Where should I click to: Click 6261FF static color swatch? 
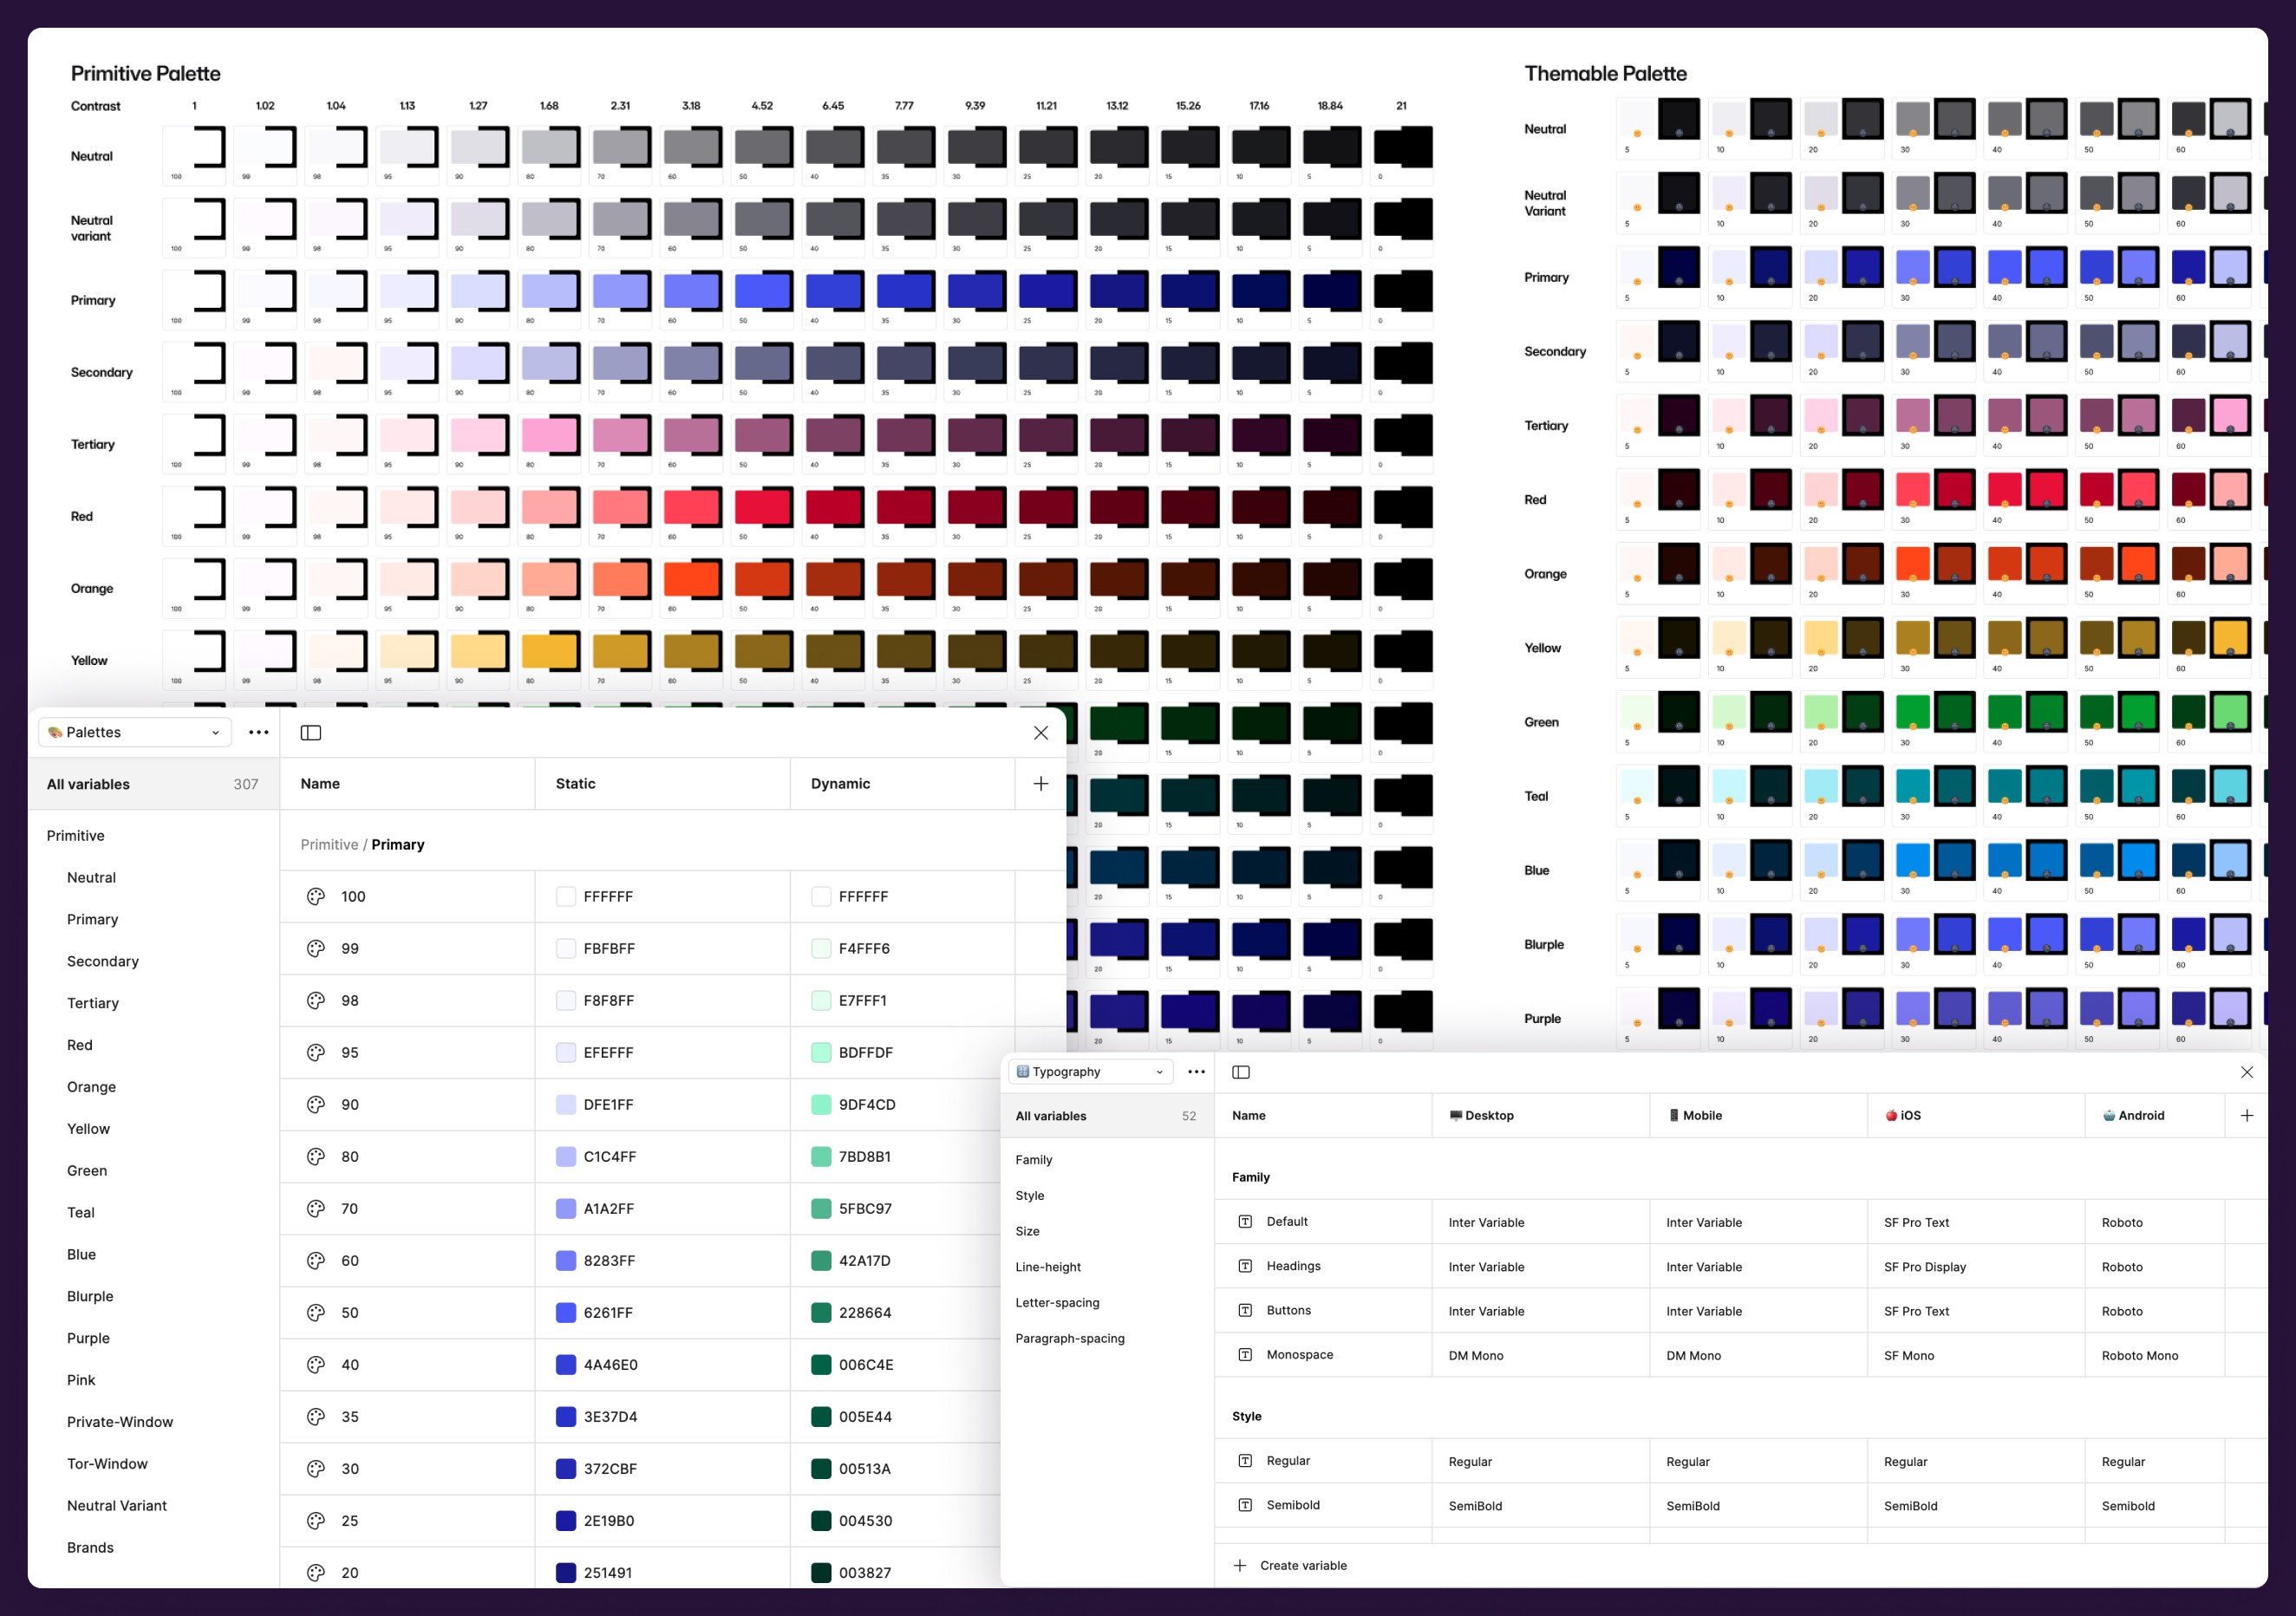click(x=566, y=1313)
